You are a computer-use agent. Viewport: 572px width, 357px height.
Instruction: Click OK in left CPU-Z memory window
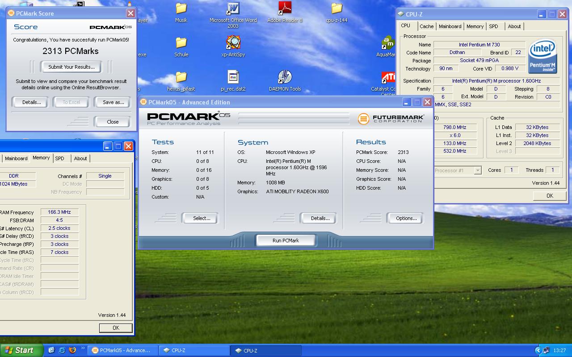pyautogui.click(x=116, y=328)
